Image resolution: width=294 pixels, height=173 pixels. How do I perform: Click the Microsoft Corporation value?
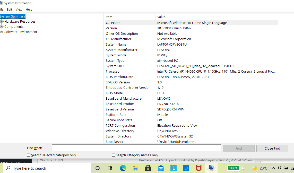click(x=174, y=39)
